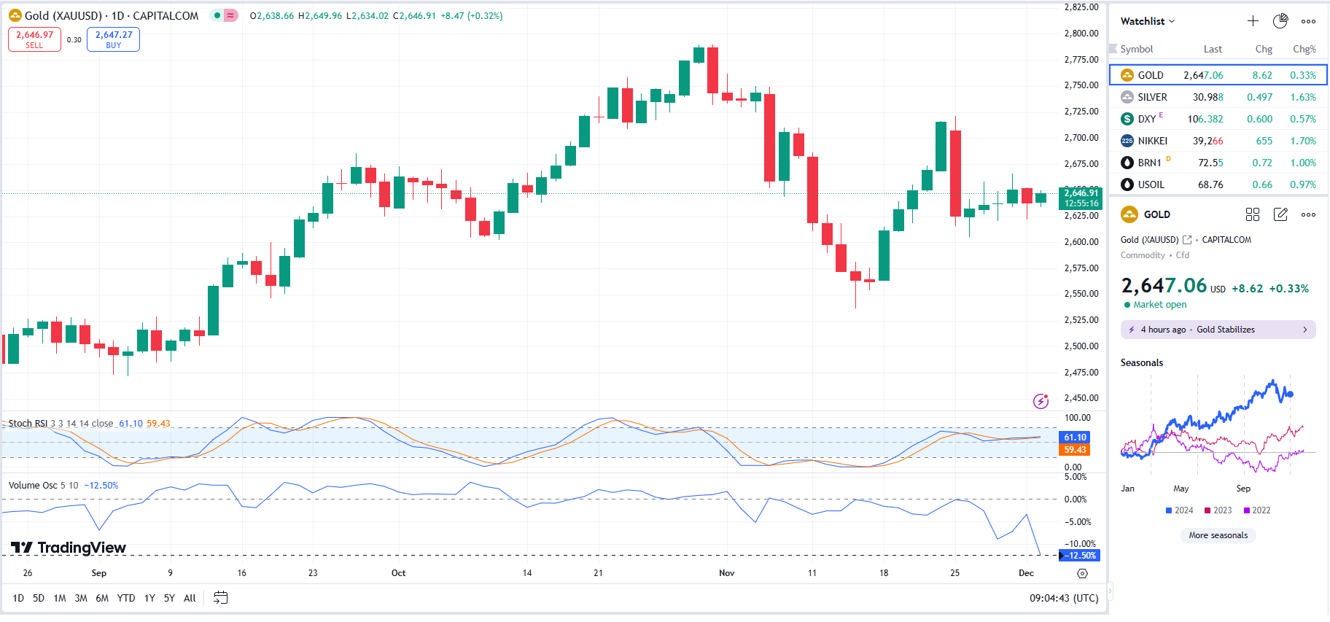The image size is (1330, 622).
Task: Toggle 2023 seasonal series legend
Action: pyautogui.click(x=1218, y=510)
